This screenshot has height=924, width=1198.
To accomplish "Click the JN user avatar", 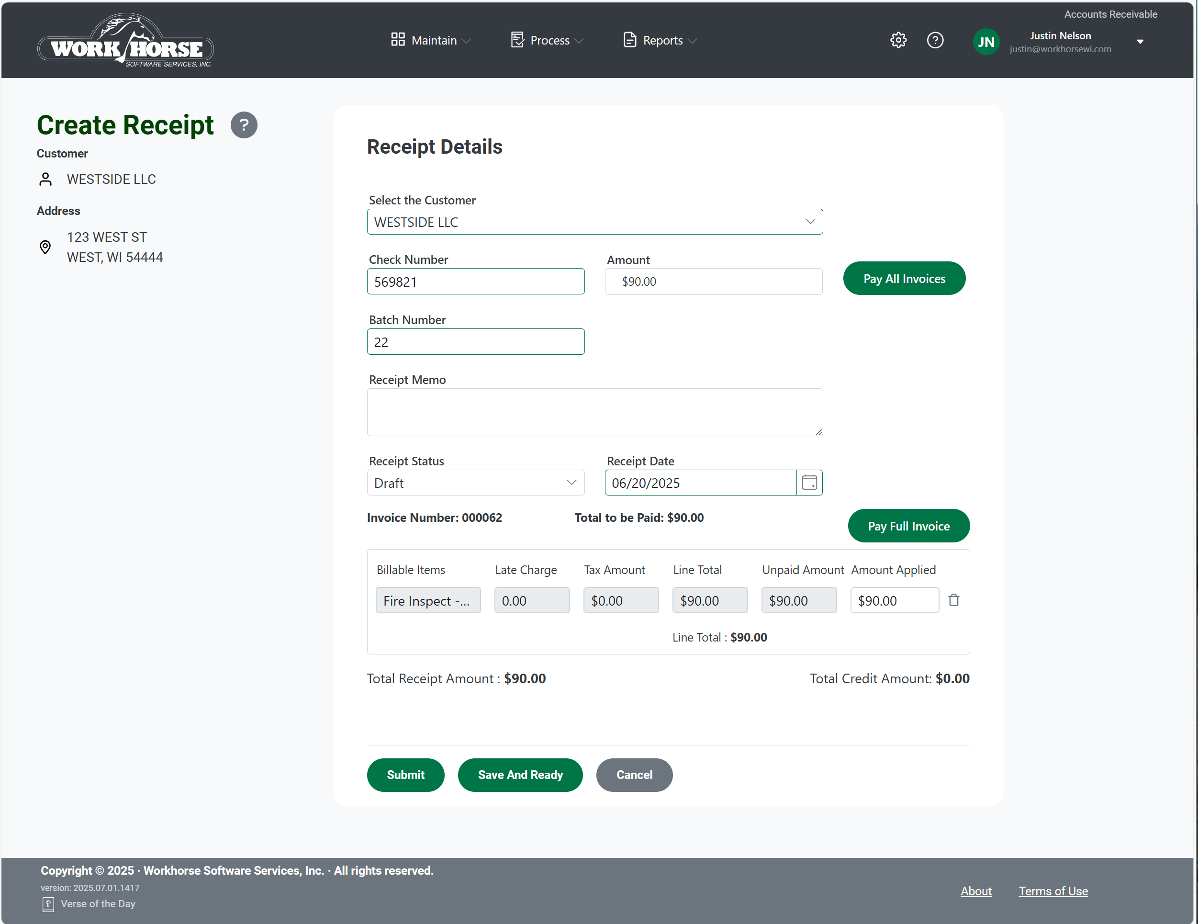I will (985, 42).
